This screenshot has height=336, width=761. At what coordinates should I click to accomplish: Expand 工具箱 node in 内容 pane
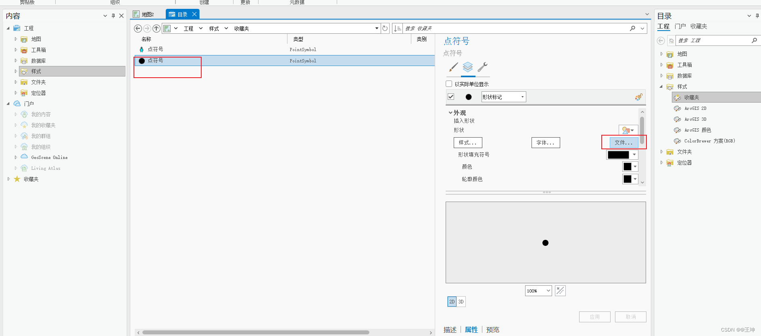pyautogui.click(x=16, y=50)
